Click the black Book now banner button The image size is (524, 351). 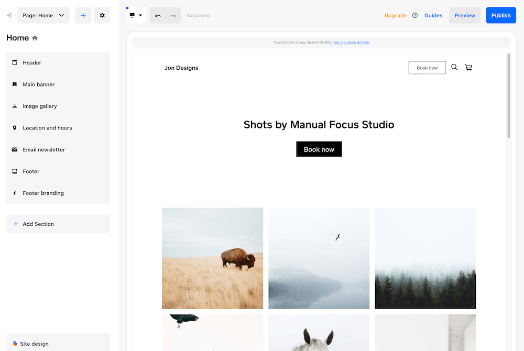tap(319, 149)
